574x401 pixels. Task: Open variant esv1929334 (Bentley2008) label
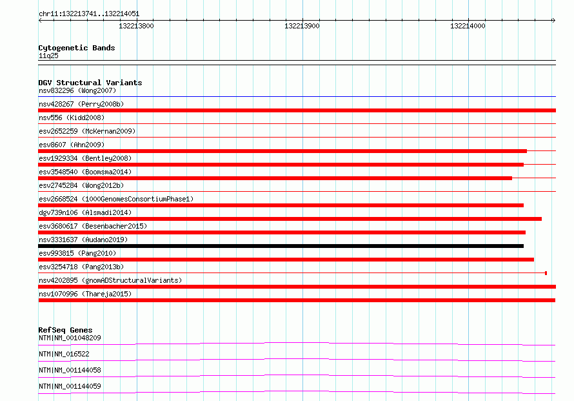85,158
